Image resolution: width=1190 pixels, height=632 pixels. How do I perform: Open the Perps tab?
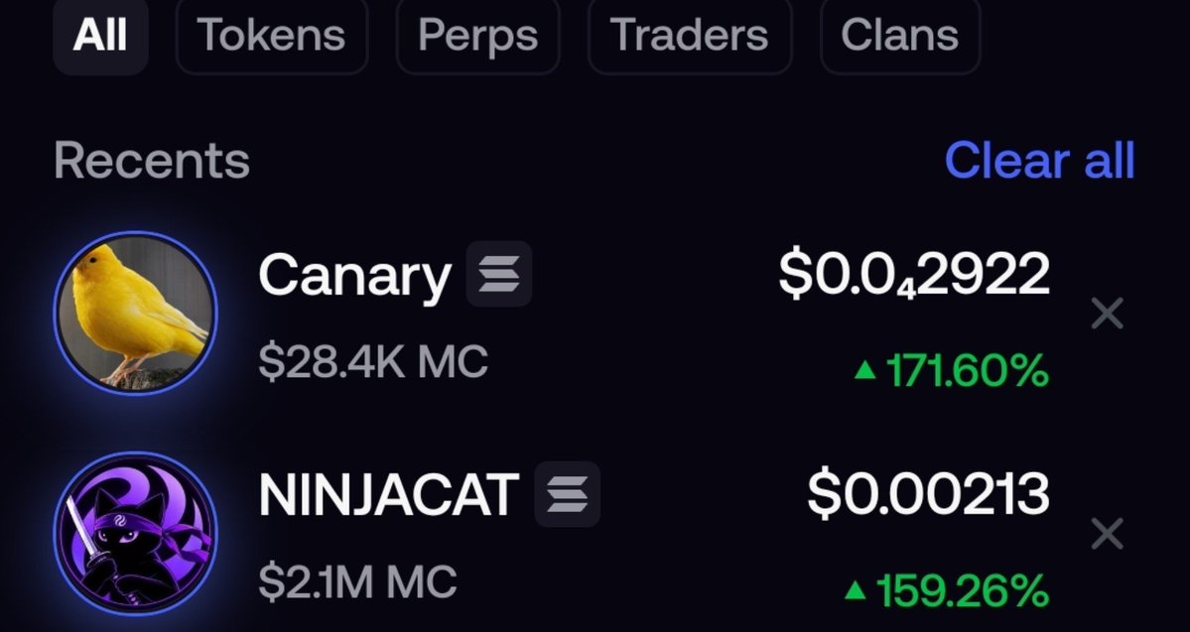478,36
